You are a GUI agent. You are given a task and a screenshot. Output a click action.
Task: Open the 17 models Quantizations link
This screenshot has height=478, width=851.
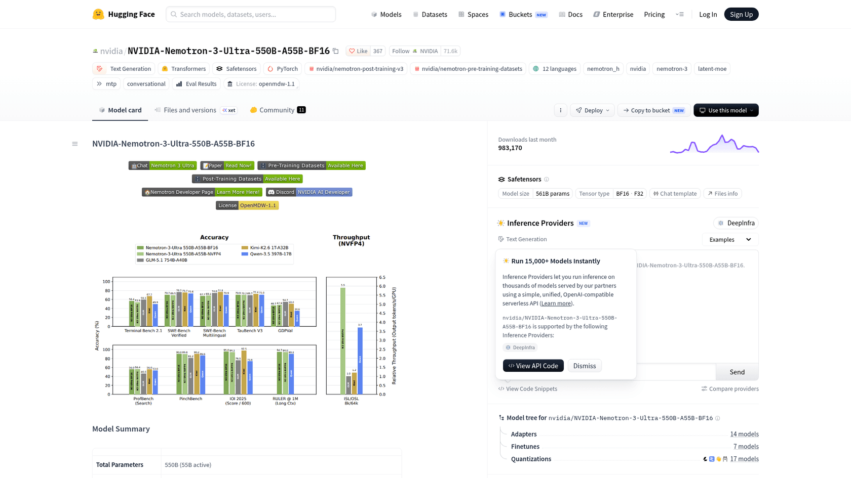(x=744, y=459)
